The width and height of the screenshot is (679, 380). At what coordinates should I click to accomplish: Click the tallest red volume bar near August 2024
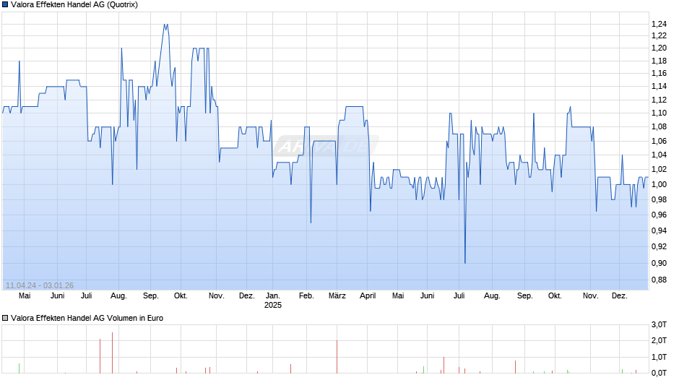pyautogui.click(x=112, y=353)
